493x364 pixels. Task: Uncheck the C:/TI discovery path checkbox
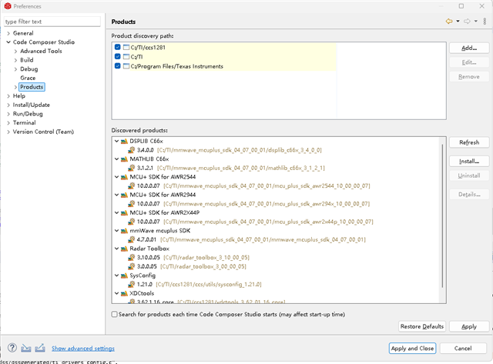pyautogui.click(x=118, y=56)
